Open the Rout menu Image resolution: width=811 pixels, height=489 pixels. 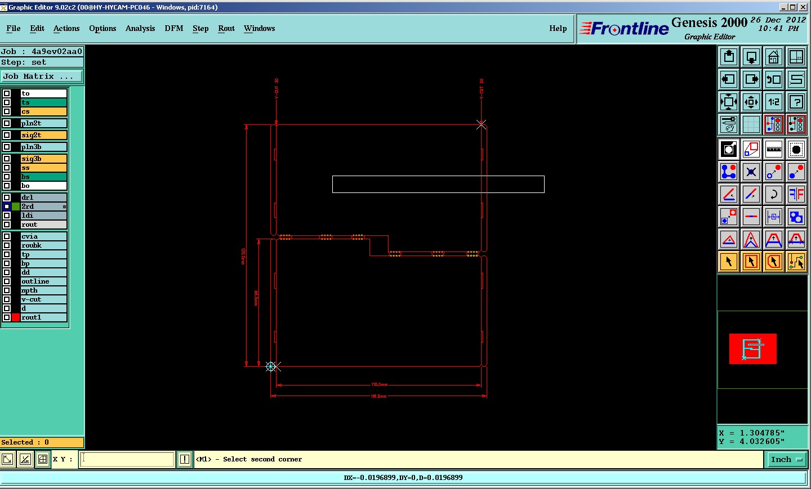click(x=226, y=28)
